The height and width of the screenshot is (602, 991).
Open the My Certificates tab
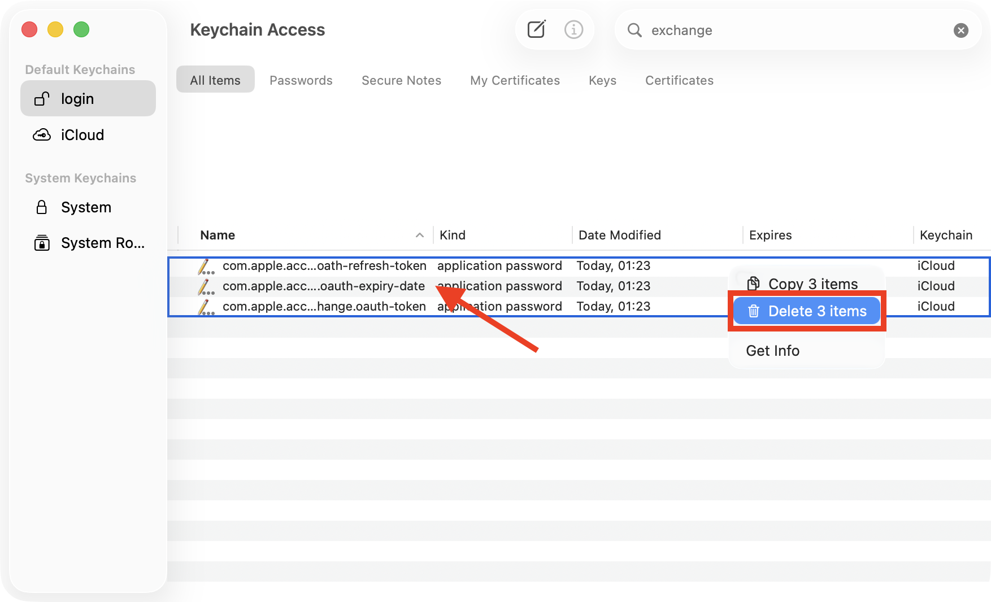coord(515,80)
